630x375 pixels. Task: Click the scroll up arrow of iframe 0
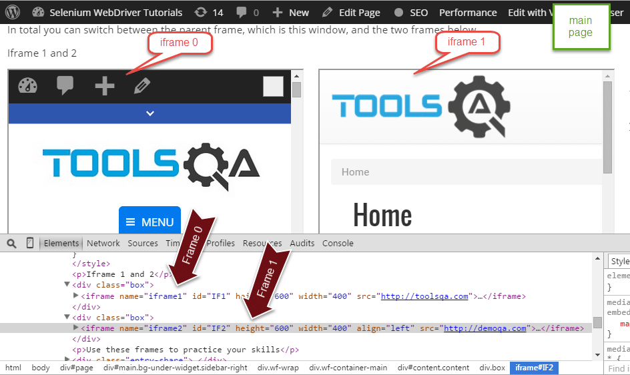pyautogui.click(x=296, y=76)
